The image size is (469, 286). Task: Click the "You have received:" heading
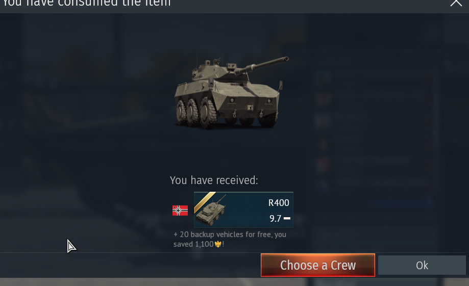(x=214, y=180)
